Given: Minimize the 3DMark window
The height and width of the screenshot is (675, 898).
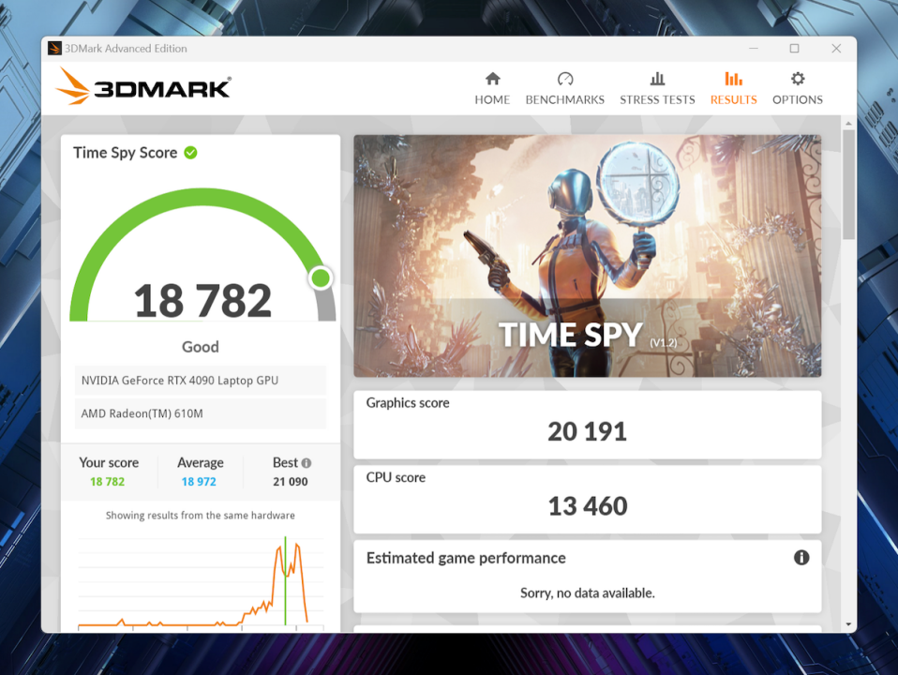Looking at the screenshot, I should point(754,49).
